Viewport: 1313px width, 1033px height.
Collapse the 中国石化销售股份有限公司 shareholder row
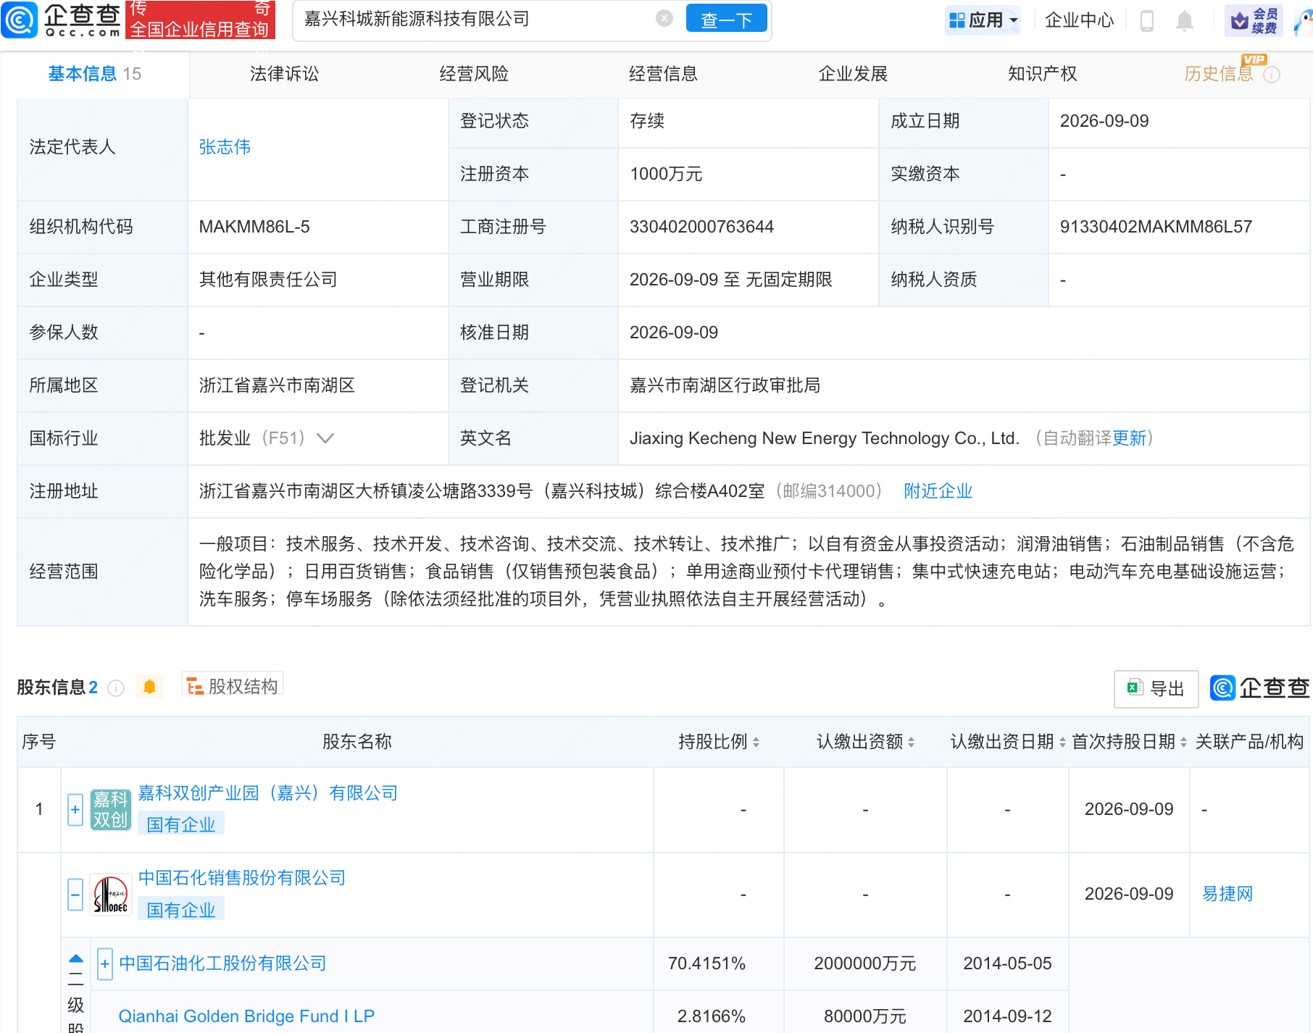(75, 895)
